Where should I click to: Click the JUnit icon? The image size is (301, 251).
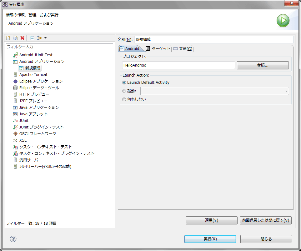click(x=15, y=121)
